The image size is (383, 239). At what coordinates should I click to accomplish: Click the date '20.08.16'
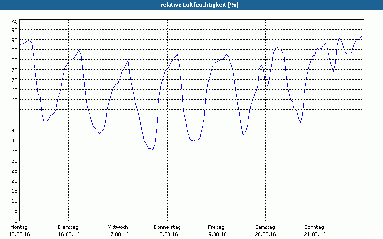(266, 234)
